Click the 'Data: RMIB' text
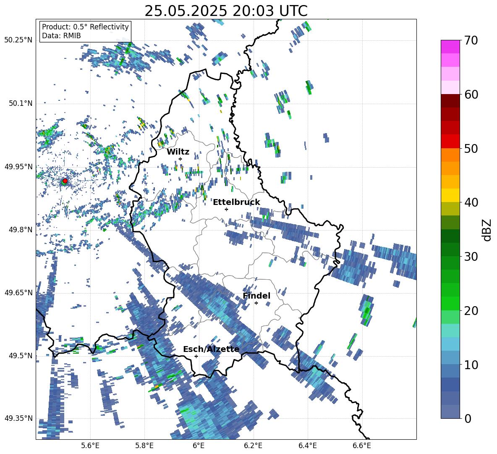 pyautogui.click(x=61, y=36)
